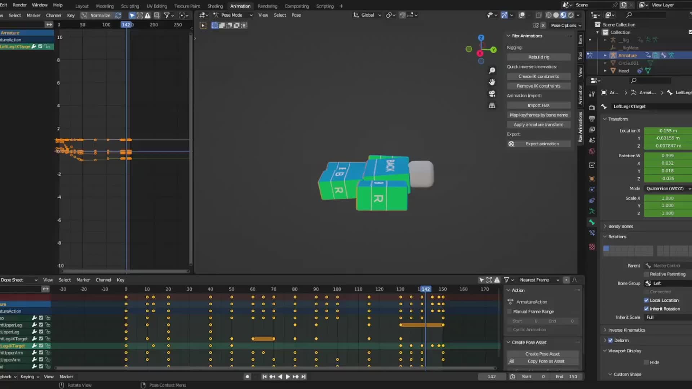The width and height of the screenshot is (692, 389).
Task: Click the Y axis on navigation gizmo
Action: click(x=493, y=50)
